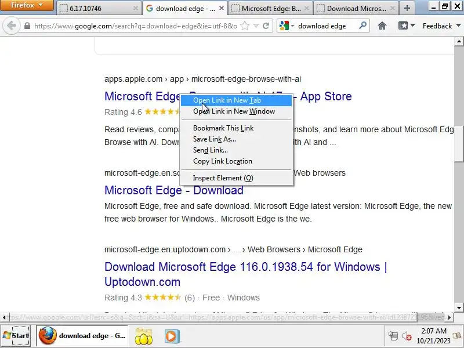Screen dimensions: 464x348
Task: Click the network tray icon
Action: pyautogui.click(x=393, y=336)
